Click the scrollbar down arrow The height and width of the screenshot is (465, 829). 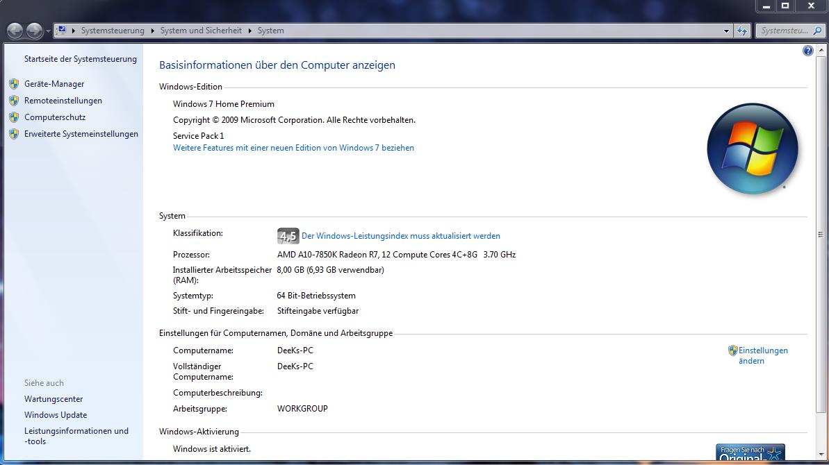pos(821,454)
